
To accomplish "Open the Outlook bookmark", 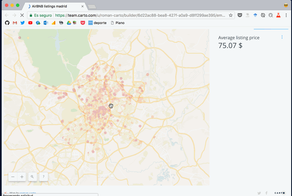I will 46,23.
